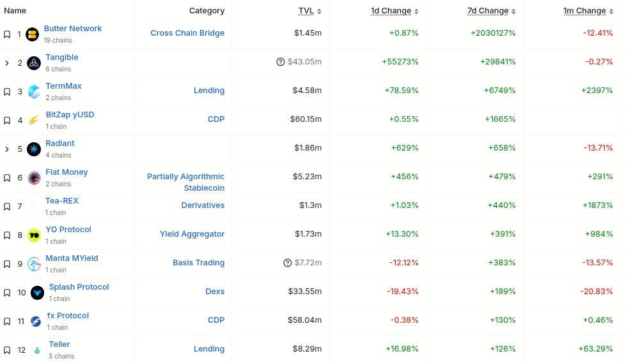This screenshot has width=627, height=363.
Task: Click the YO Protocol logo icon
Action: point(34,235)
